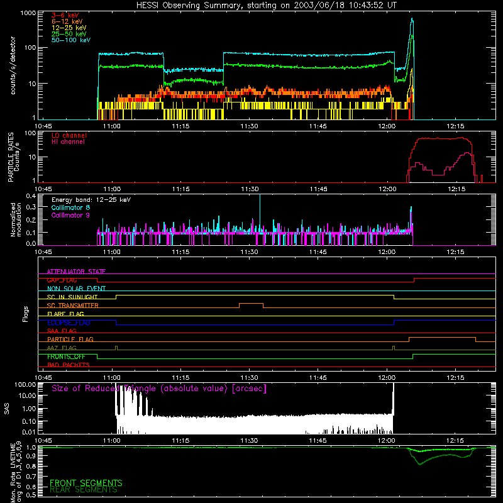Click the 1000 tick label on counts axis
This screenshot has width=503, height=503.
28,13
